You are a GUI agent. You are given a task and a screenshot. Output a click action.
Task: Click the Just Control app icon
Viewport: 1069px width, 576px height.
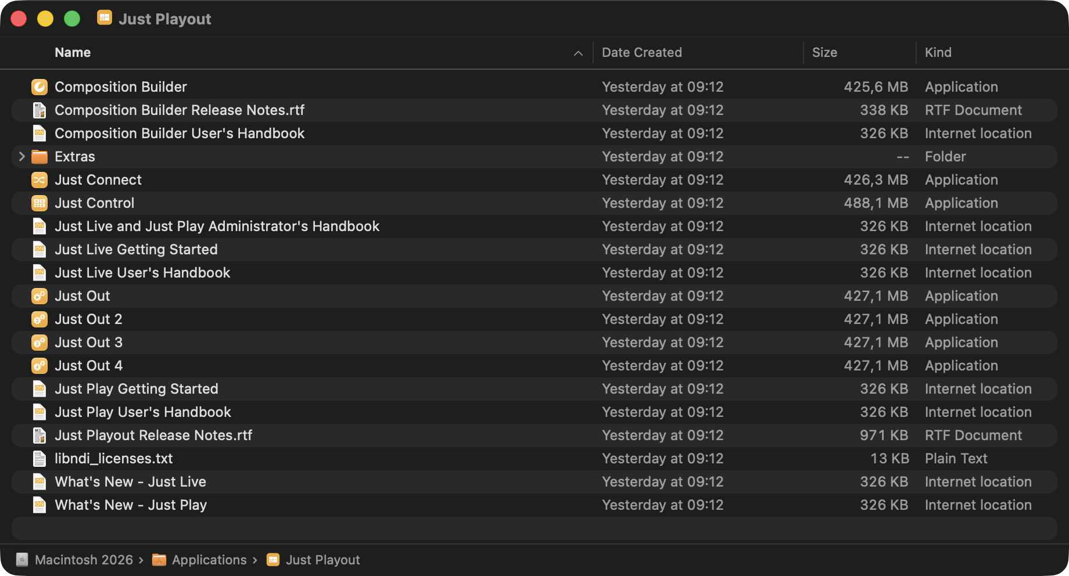coord(39,203)
